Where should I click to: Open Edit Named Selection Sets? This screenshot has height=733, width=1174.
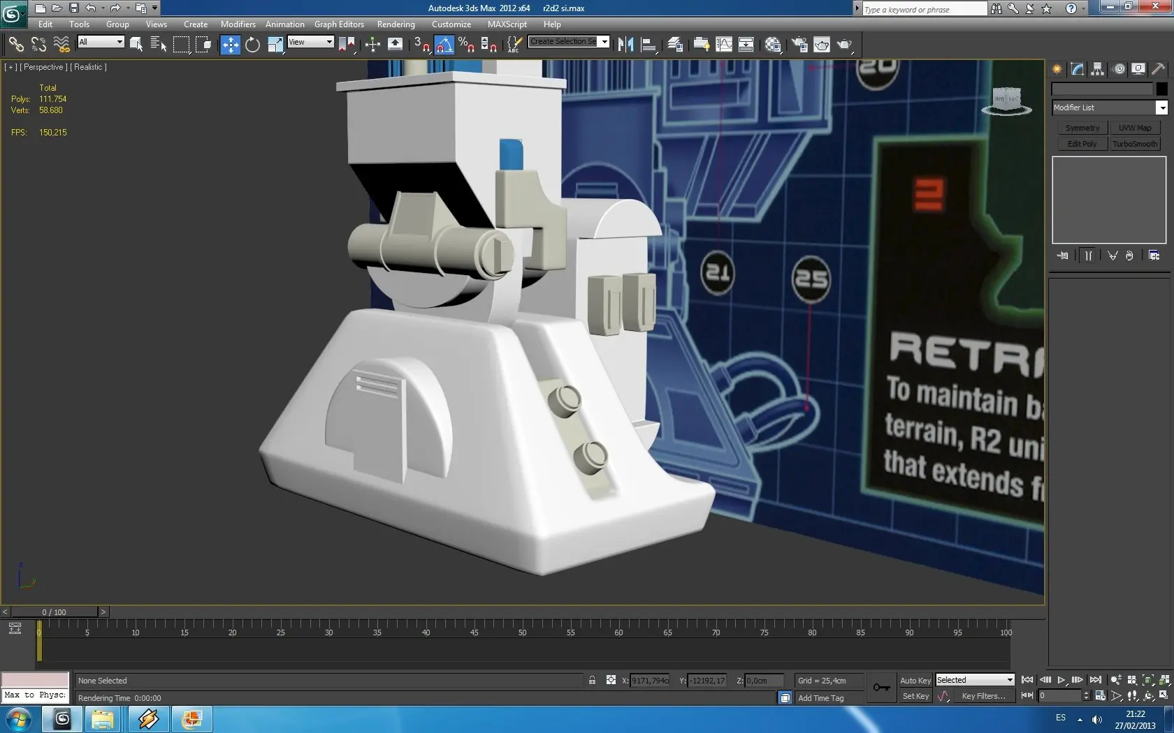coord(514,45)
